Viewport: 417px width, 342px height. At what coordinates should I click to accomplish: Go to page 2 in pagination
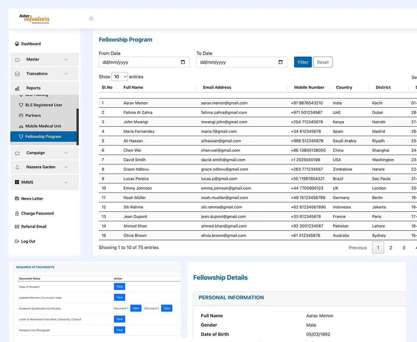pos(391,248)
